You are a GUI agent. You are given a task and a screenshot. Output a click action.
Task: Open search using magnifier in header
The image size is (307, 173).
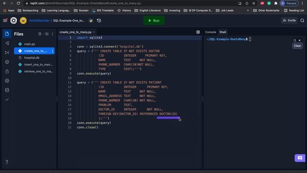302,20
